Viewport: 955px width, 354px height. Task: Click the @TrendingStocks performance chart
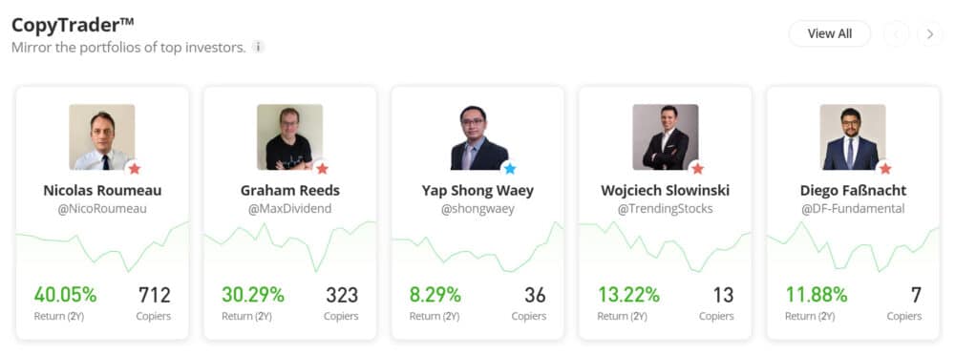[665, 247]
